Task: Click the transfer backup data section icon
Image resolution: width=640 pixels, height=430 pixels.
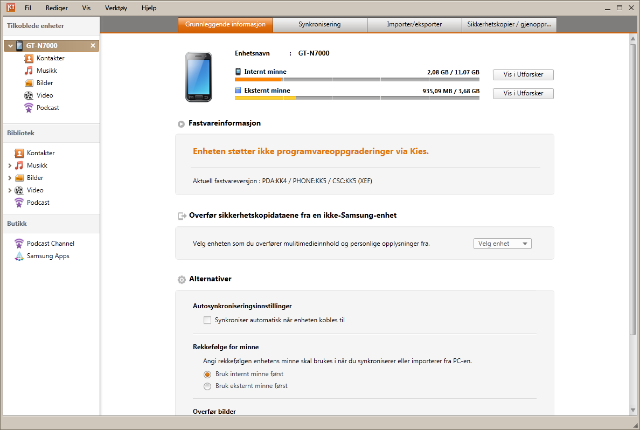Action: click(182, 216)
